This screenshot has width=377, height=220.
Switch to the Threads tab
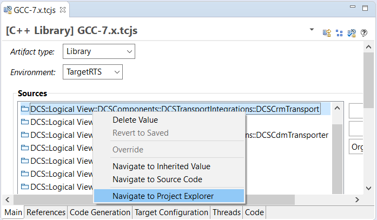[x=227, y=212]
